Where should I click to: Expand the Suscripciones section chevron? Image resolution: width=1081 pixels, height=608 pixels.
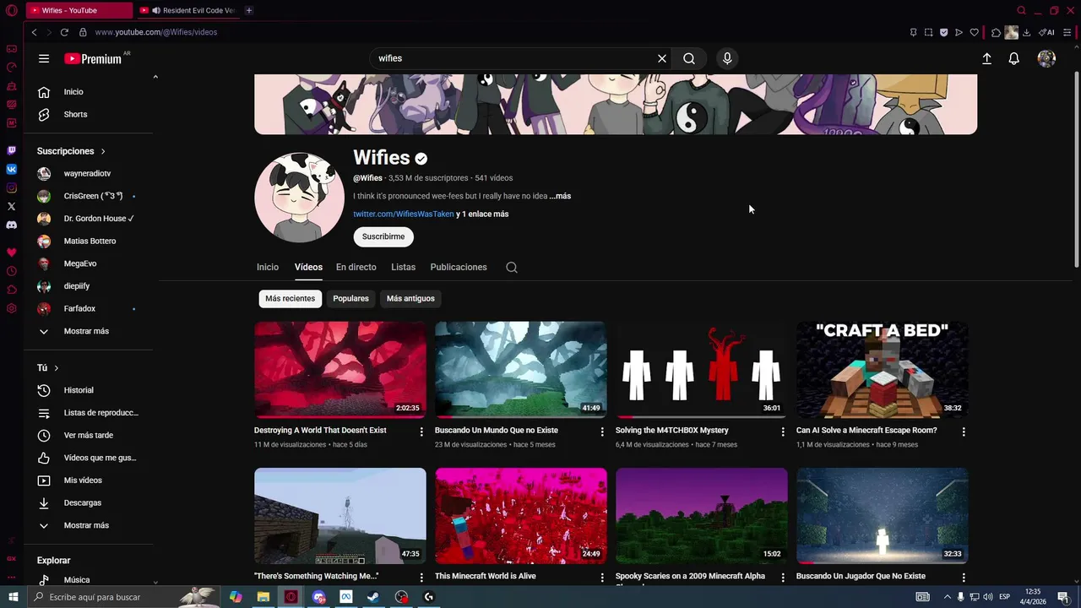103,151
